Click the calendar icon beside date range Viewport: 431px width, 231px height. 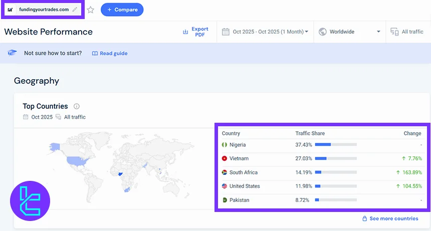click(226, 32)
